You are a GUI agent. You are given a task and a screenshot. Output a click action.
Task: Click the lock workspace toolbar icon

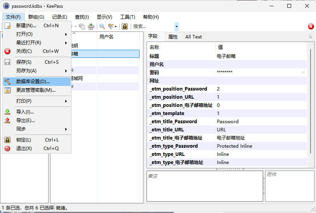(x=125, y=26)
